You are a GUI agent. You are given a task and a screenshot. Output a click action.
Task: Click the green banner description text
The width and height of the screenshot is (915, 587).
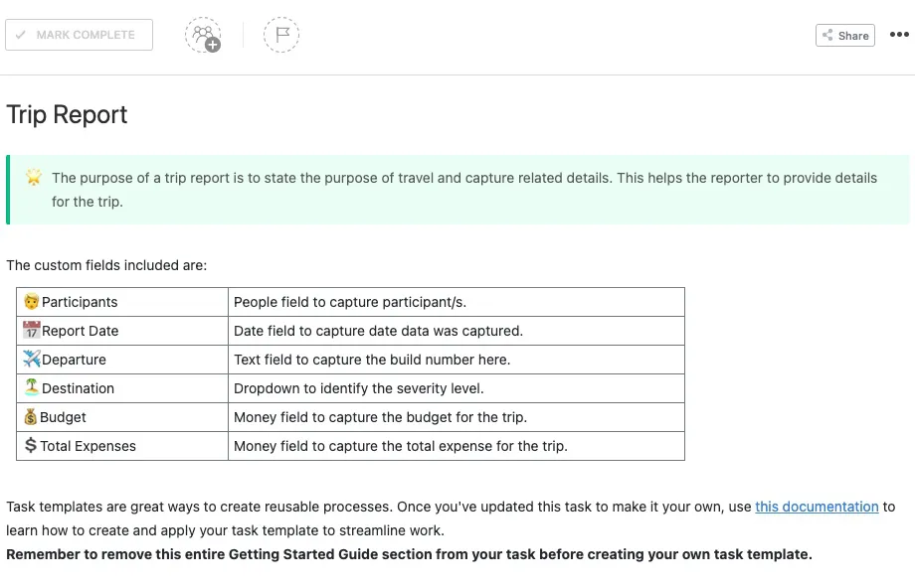[x=463, y=190]
